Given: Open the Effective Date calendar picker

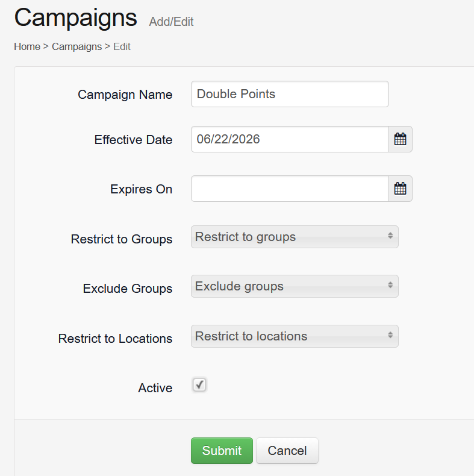Looking at the screenshot, I should 401,139.
